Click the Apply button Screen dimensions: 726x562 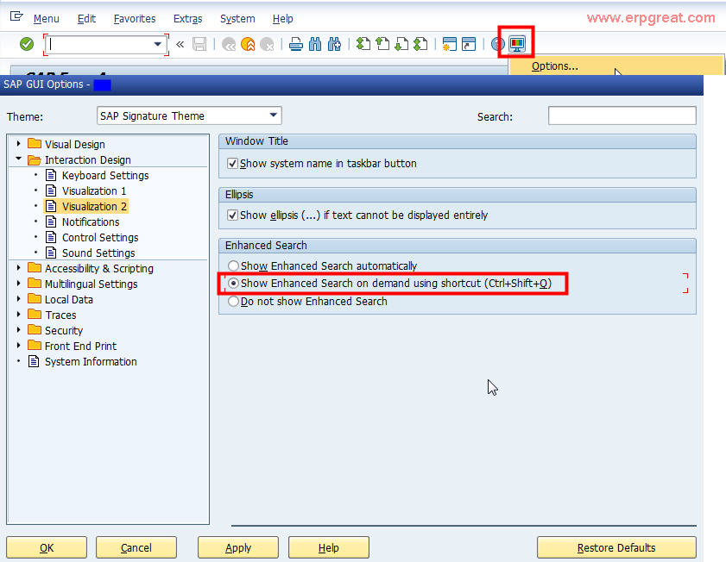click(238, 547)
